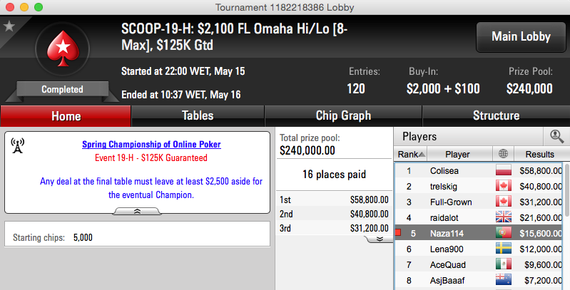Image resolution: width=570 pixels, height=290 pixels.
Task: Switch to the Tables tab
Action: coord(198,115)
